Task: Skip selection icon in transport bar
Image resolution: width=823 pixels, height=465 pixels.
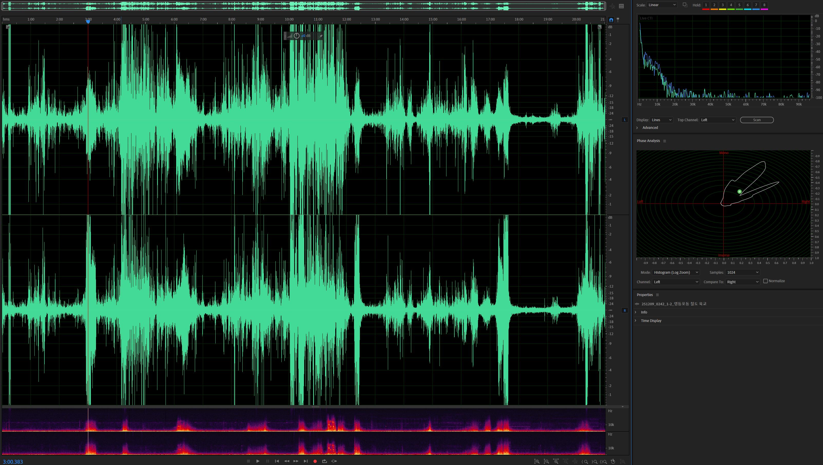Action: (x=334, y=461)
